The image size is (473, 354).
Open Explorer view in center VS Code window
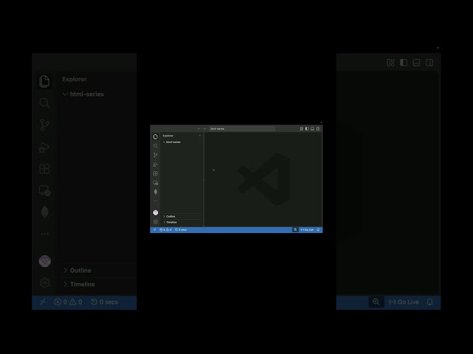tap(155, 136)
